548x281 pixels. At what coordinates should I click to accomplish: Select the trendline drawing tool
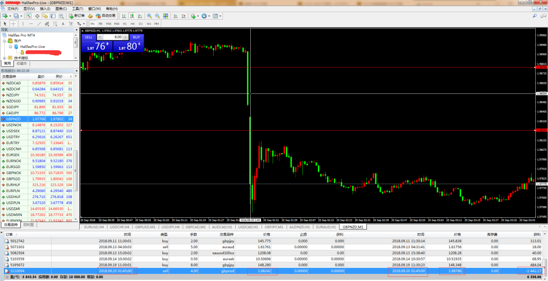point(39,23)
